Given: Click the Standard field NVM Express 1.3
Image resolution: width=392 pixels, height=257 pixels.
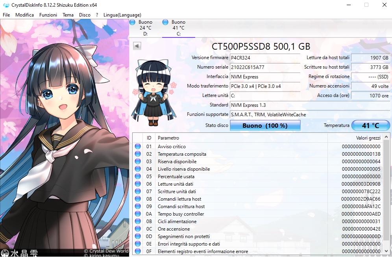Looking at the screenshot, I should point(310,105).
